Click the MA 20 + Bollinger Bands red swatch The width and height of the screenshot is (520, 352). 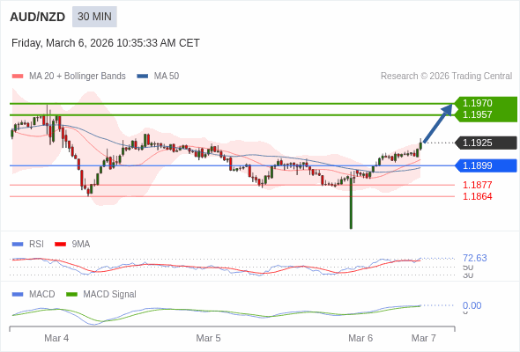[18, 77]
